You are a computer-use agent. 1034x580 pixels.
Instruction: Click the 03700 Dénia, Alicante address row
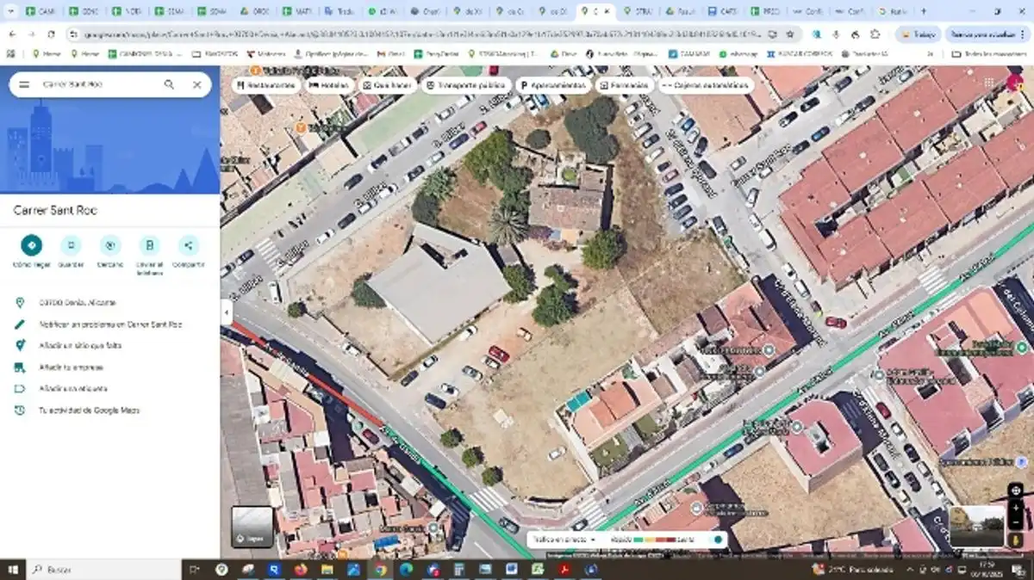pos(109,303)
